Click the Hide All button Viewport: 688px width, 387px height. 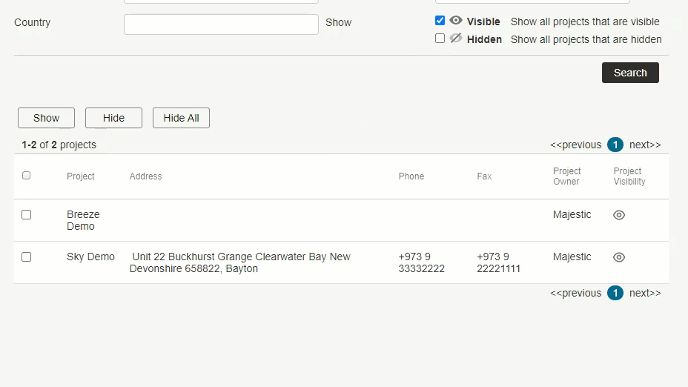coord(181,118)
